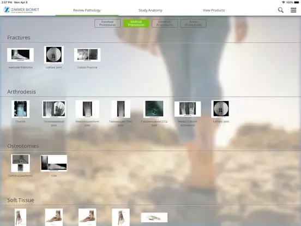Open the hamburger menu icon
301x226 pixels.
(293, 10)
